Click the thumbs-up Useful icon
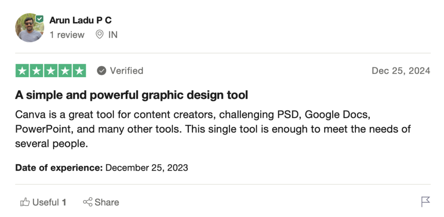This screenshot has height=217, width=444. (25, 202)
